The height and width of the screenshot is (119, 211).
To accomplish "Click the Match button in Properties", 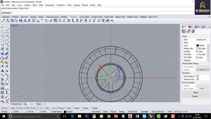I will 196,93.
